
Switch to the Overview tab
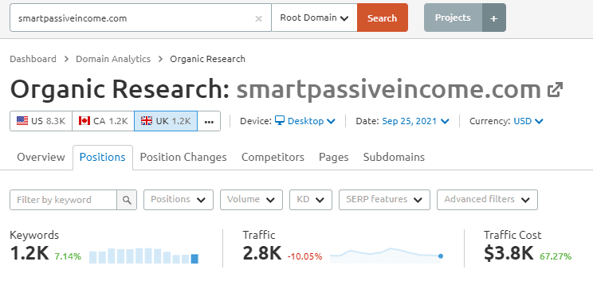pyautogui.click(x=41, y=157)
